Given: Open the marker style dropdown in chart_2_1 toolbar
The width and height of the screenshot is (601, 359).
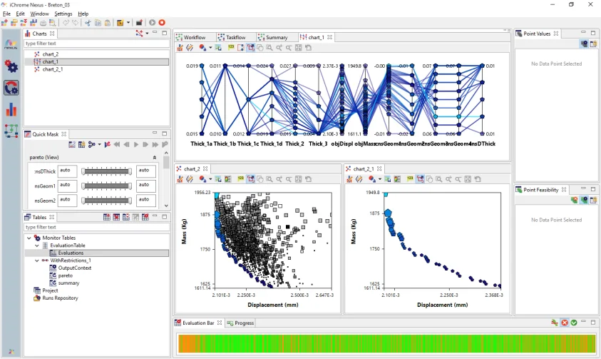Looking at the screenshot, I should click(380, 179).
